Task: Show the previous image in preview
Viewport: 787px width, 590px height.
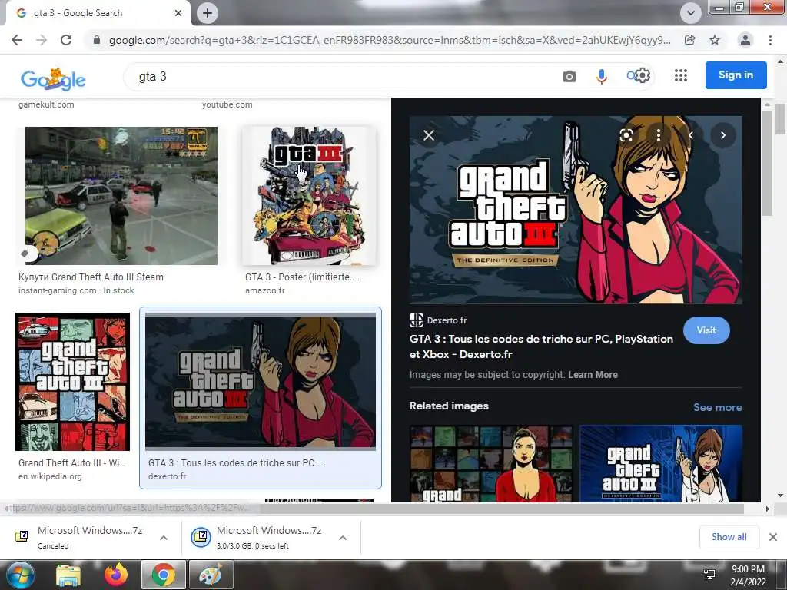Action: click(691, 135)
